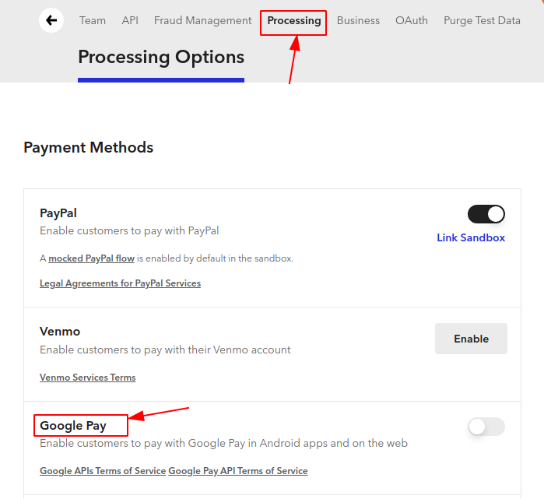Viewport: 544px width, 499px height.
Task: Turn off the PayPal toggle switch
Action: click(486, 214)
